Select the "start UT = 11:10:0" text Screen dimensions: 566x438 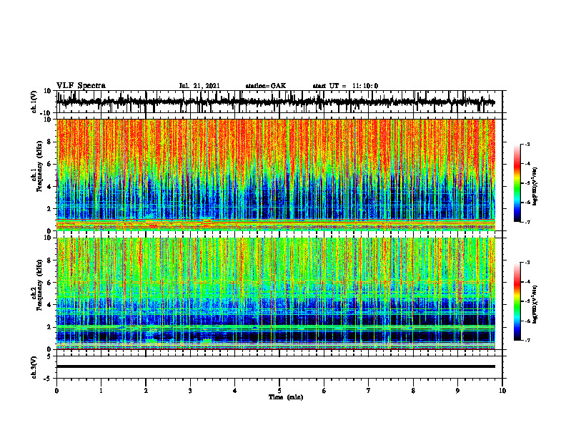pos(345,86)
